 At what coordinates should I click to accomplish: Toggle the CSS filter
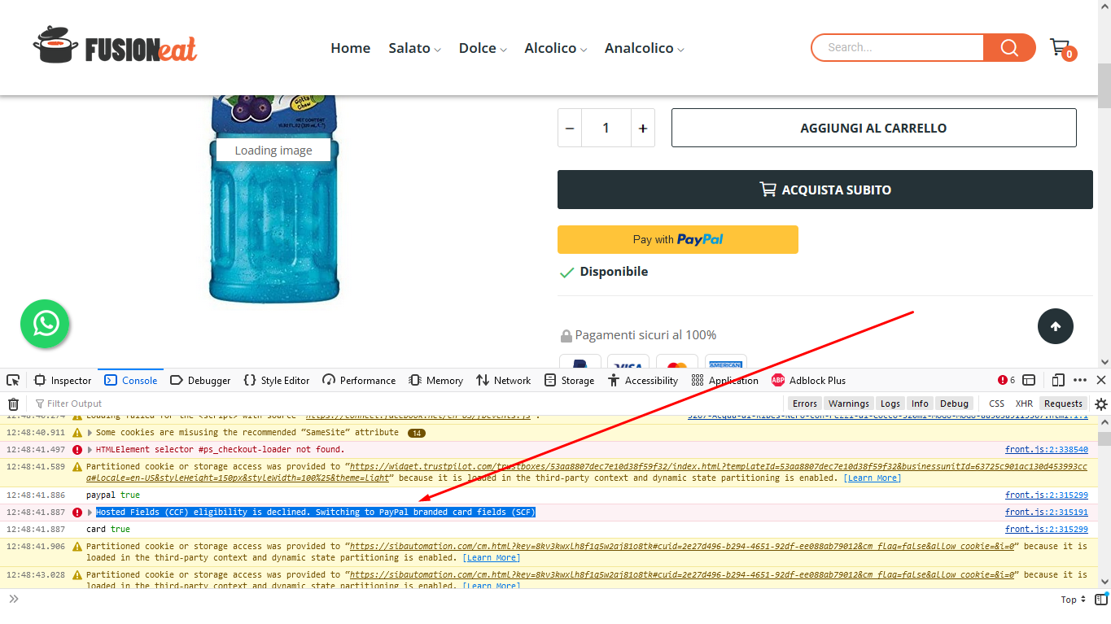pyautogui.click(x=996, y=404)
